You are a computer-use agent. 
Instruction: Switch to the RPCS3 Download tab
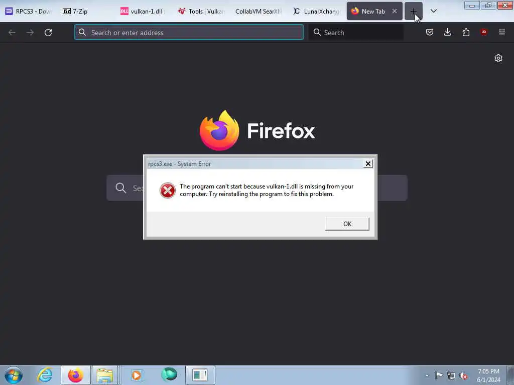28,11
